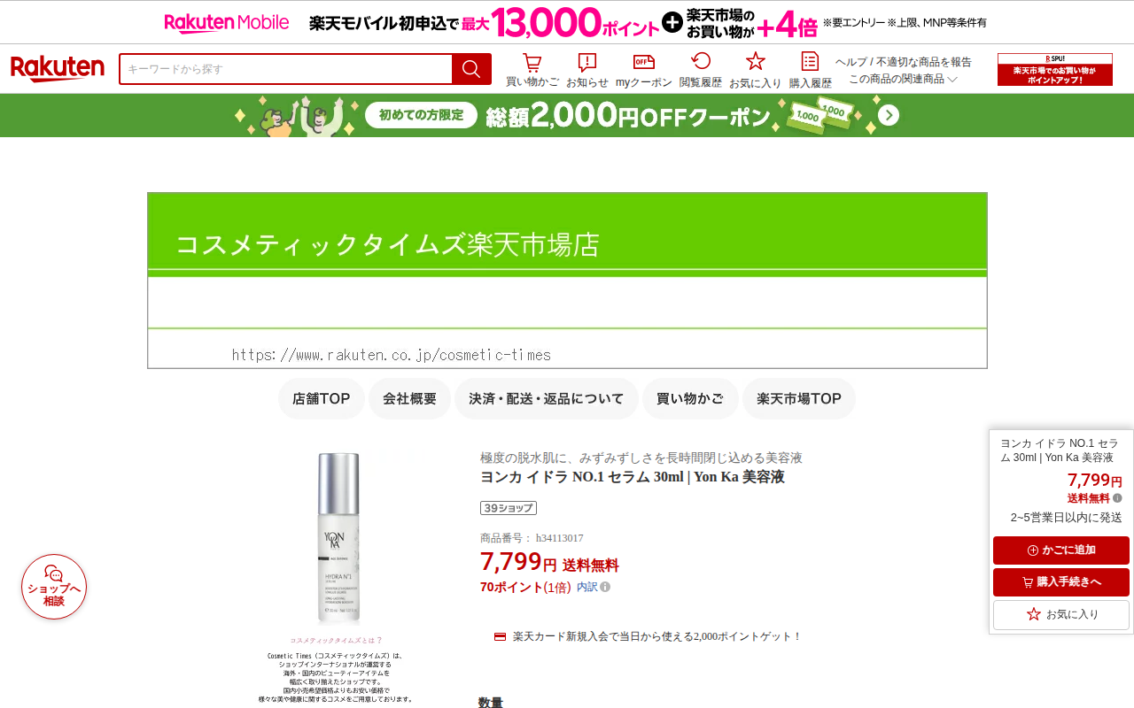Click the arrow on the 2,000円OFF coupon banner

[889, 115]
